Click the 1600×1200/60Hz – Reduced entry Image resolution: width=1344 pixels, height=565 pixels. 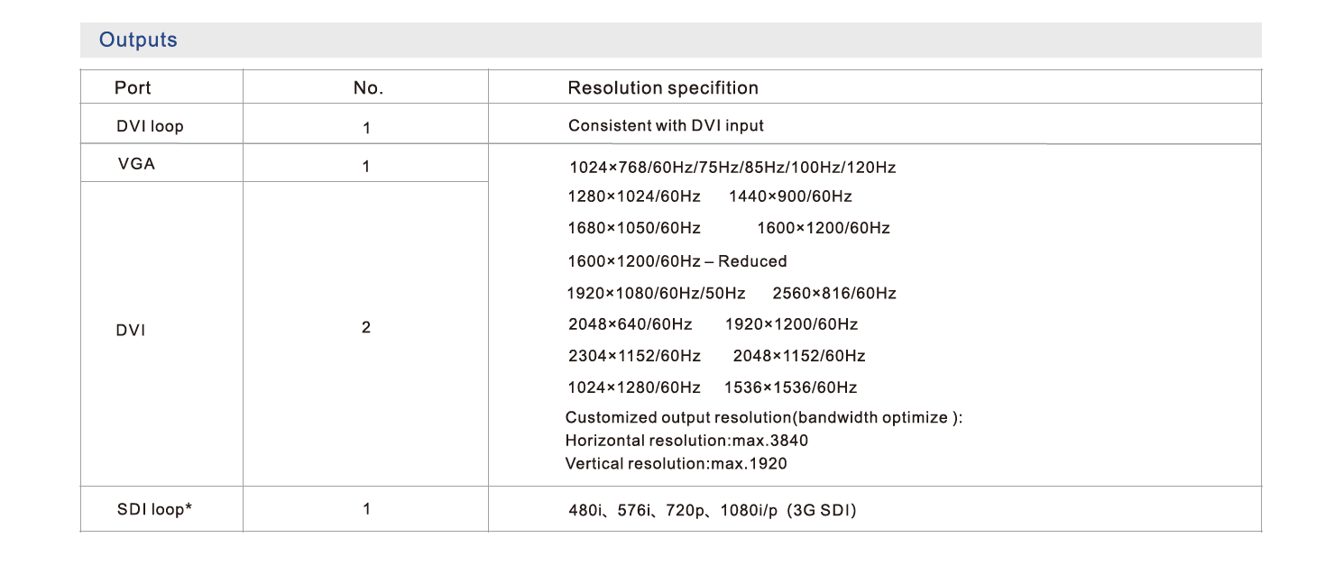[677, 261]
